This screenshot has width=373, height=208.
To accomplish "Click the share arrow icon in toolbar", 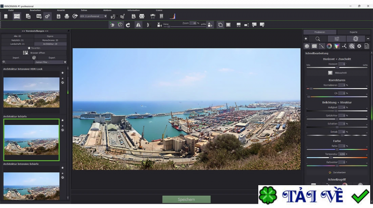I will pyautogui.click(x=75, y=16).
